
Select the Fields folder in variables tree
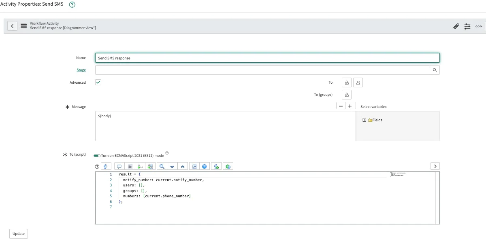pos(375,120)
